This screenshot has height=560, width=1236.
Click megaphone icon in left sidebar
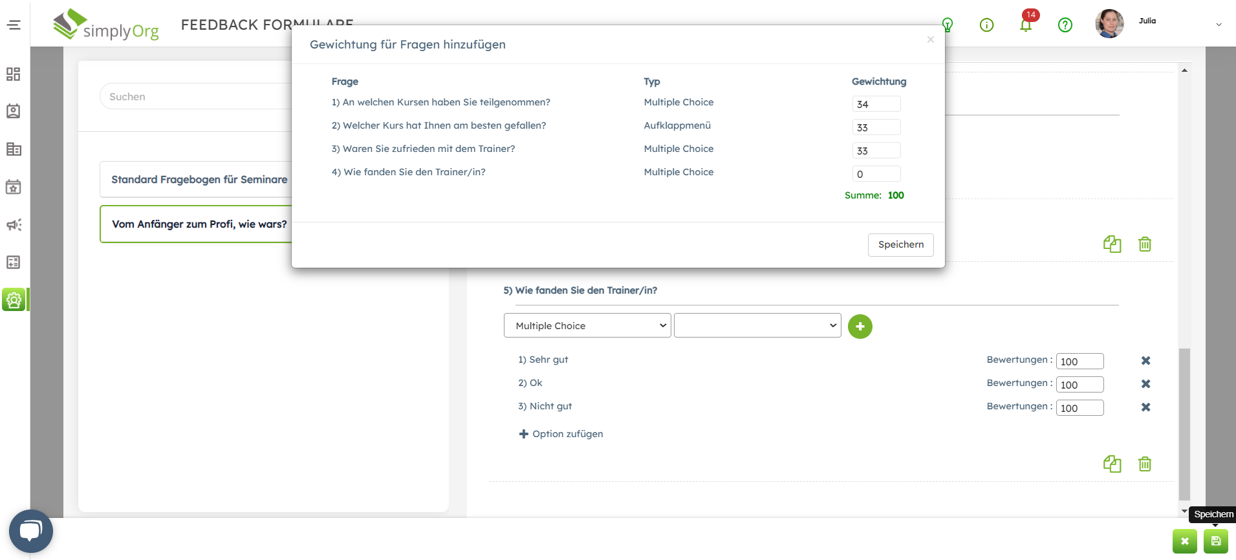click(14, 225)
